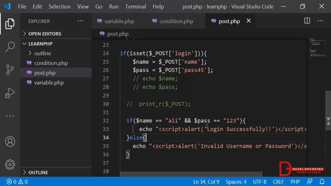The height and width of the screenshot is (186, 331).
Task: Click the post.php breadcrumb file icon
Action: coord(102,34)
